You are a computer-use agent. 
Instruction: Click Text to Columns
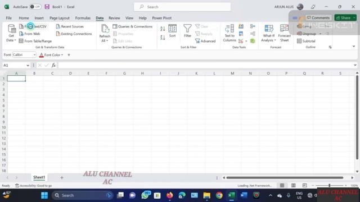[x=229, y=33]
